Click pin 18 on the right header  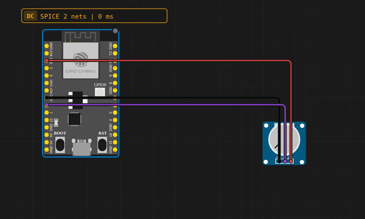pyautogui.click(x=115, y=135)
